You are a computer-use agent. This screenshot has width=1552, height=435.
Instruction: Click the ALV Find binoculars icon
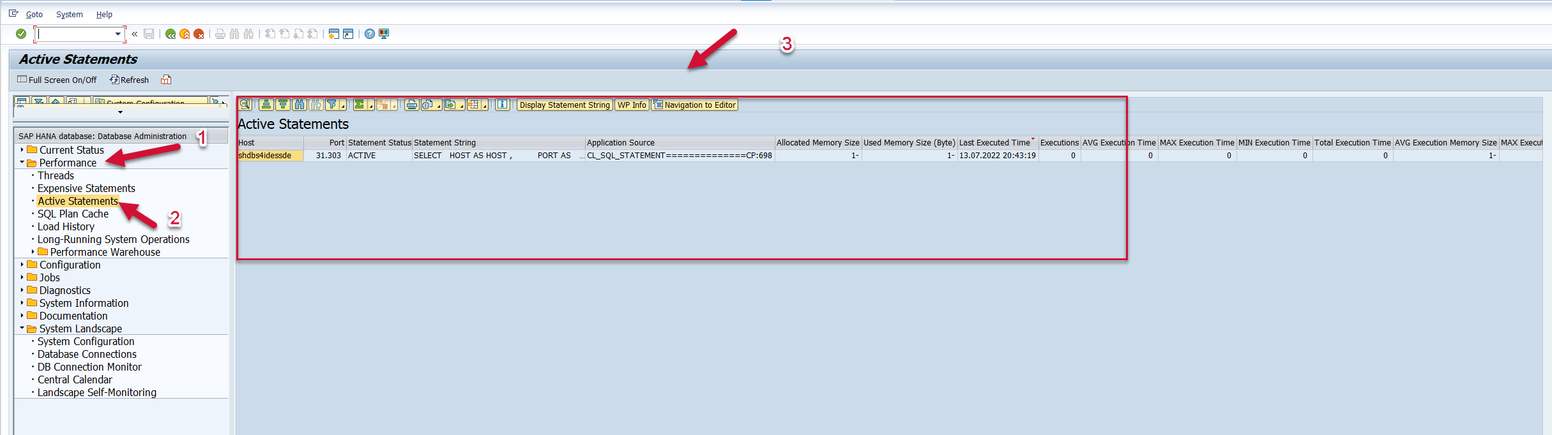tap(300, 105)
